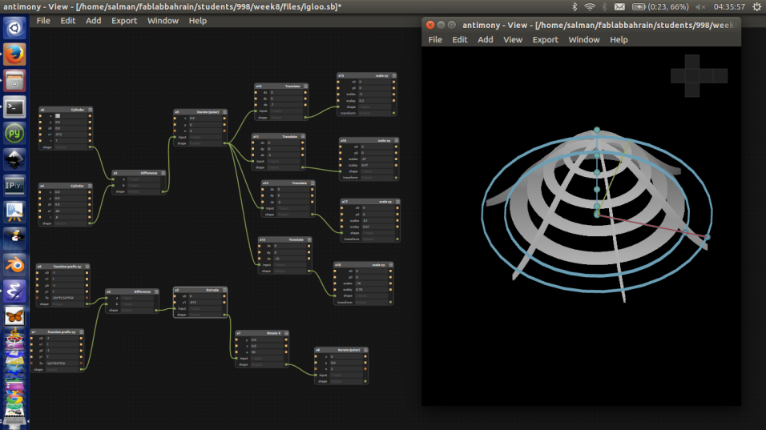Click the clock showing 04:35:57
This screenshot has height=430, width=766.
tap(729, 7)
